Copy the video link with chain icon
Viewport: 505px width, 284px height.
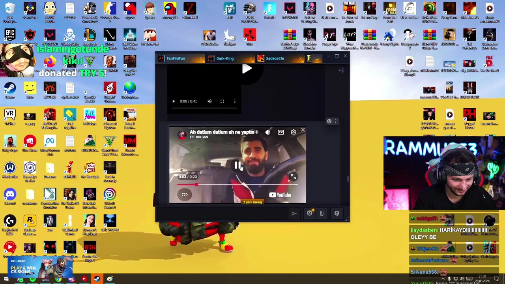(185, 194)
